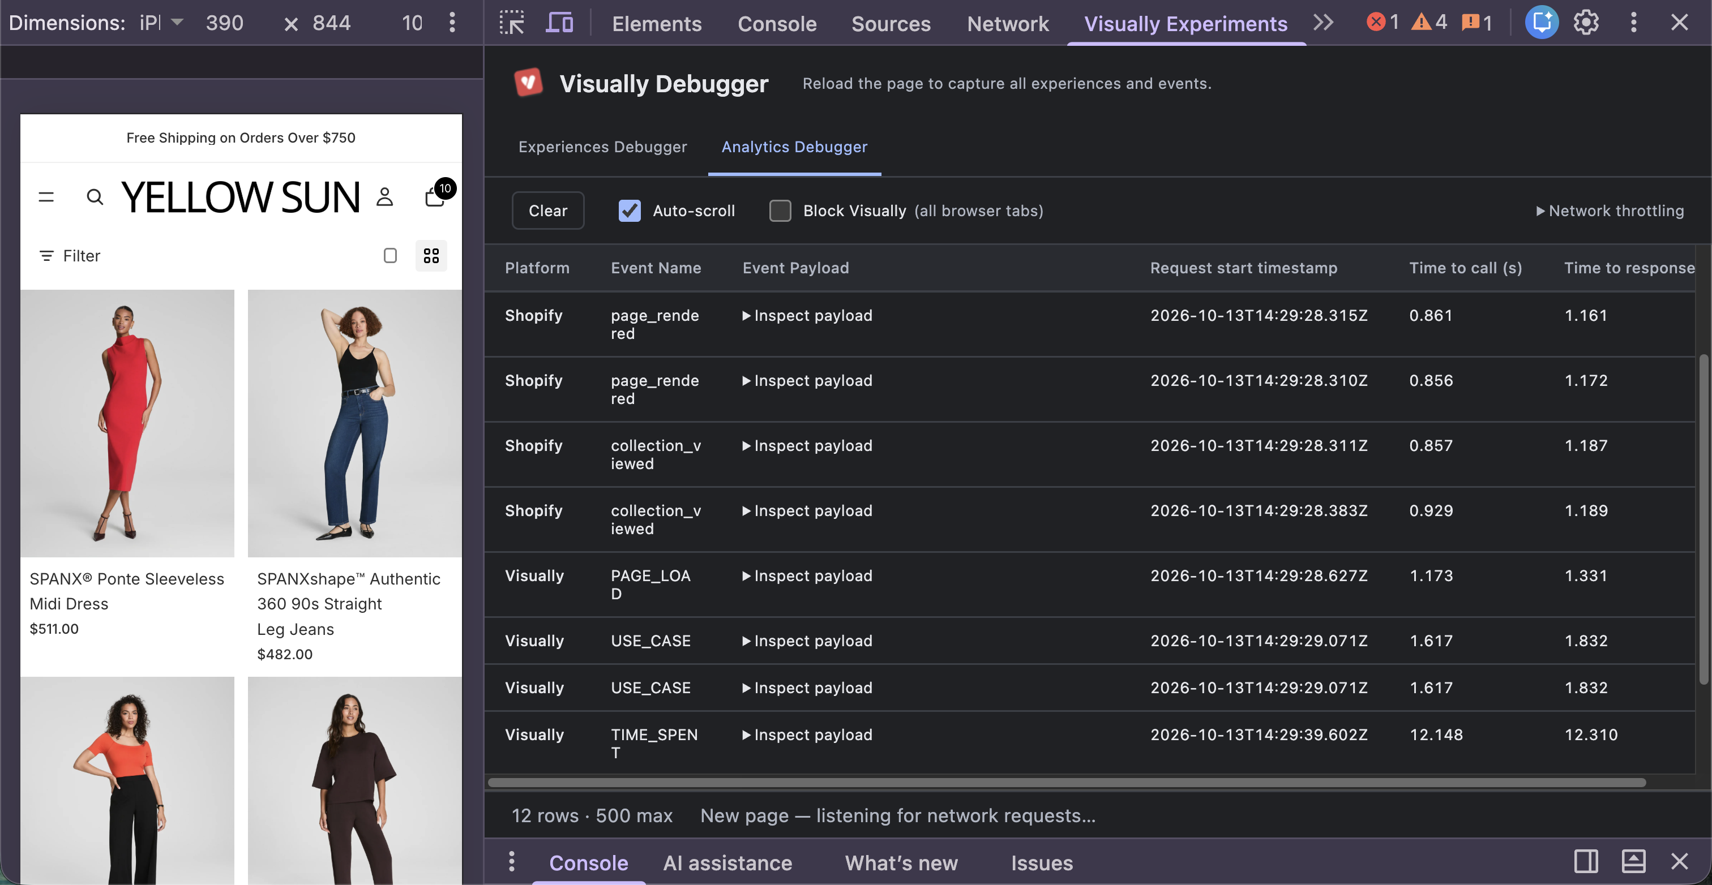
Task: Click the red error count badge
Action: click(x=1383, y=23)
